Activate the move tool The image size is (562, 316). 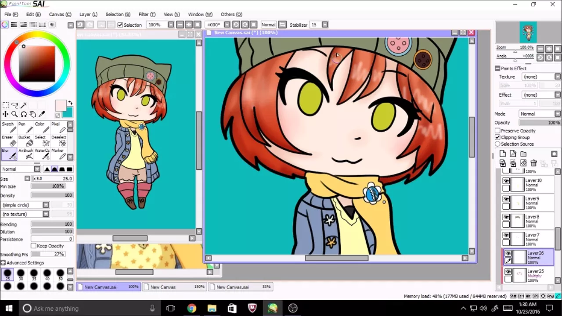click(5, 114)
